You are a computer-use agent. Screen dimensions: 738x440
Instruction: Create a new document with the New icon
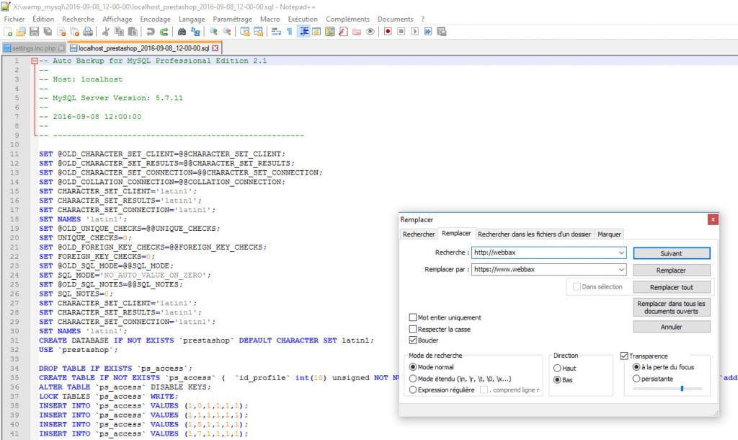(x=8, y=32)
